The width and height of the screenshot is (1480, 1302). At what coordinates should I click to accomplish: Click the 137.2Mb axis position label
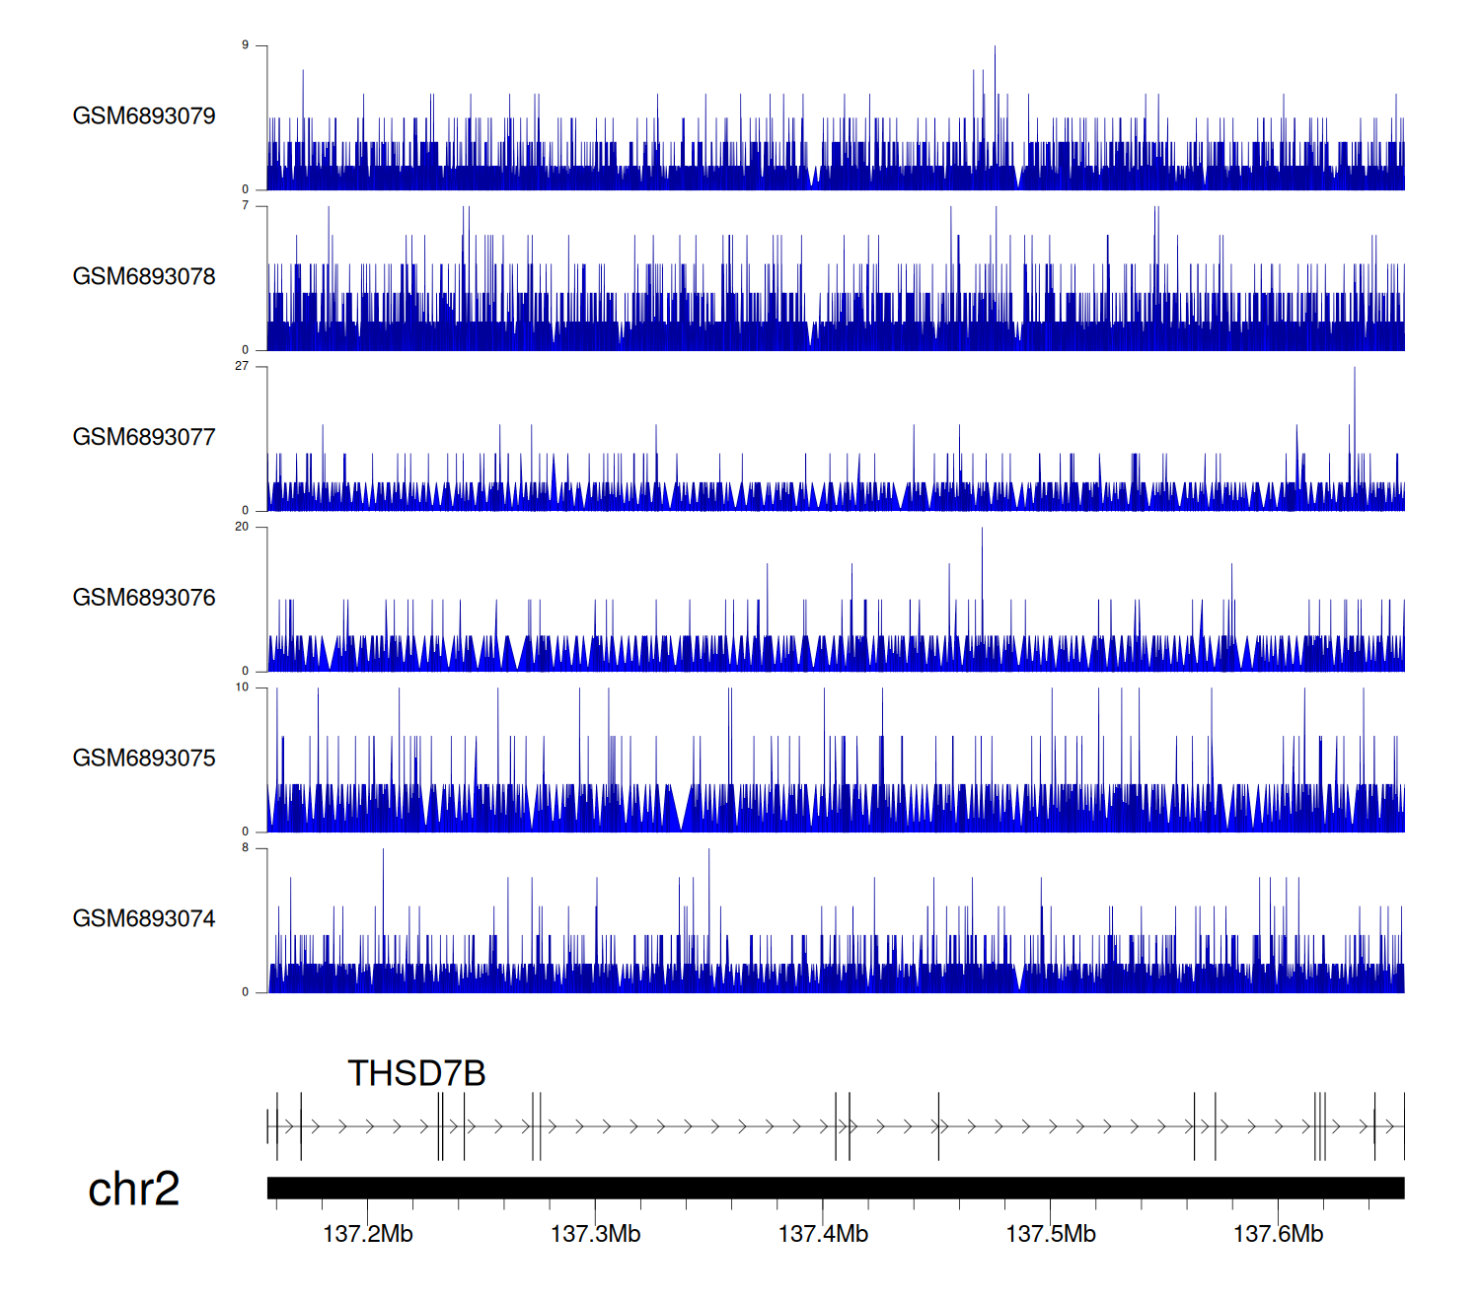[367, 1234]
